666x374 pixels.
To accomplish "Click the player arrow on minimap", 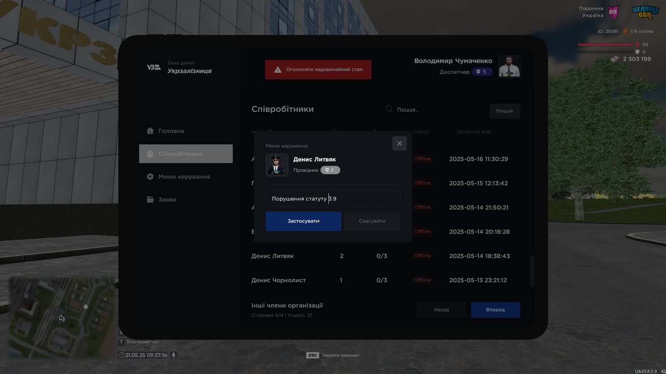I will point(61,317).
